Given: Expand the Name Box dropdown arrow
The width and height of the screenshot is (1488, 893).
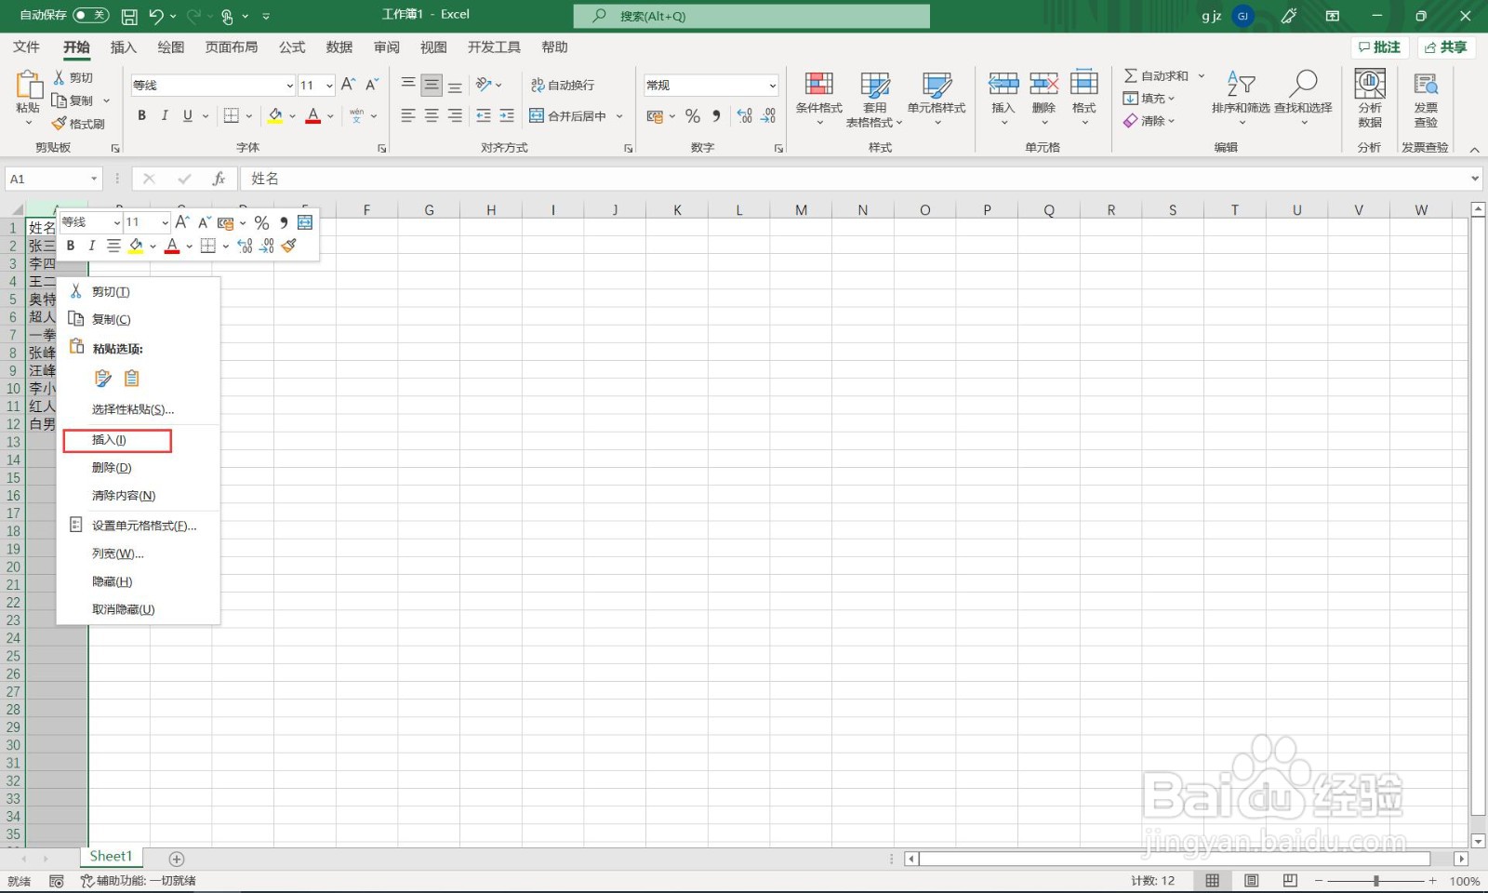Looking at the screenshot, I should point(94,179).
